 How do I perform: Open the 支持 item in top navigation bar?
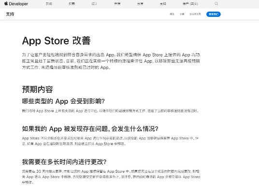[163, 4]
